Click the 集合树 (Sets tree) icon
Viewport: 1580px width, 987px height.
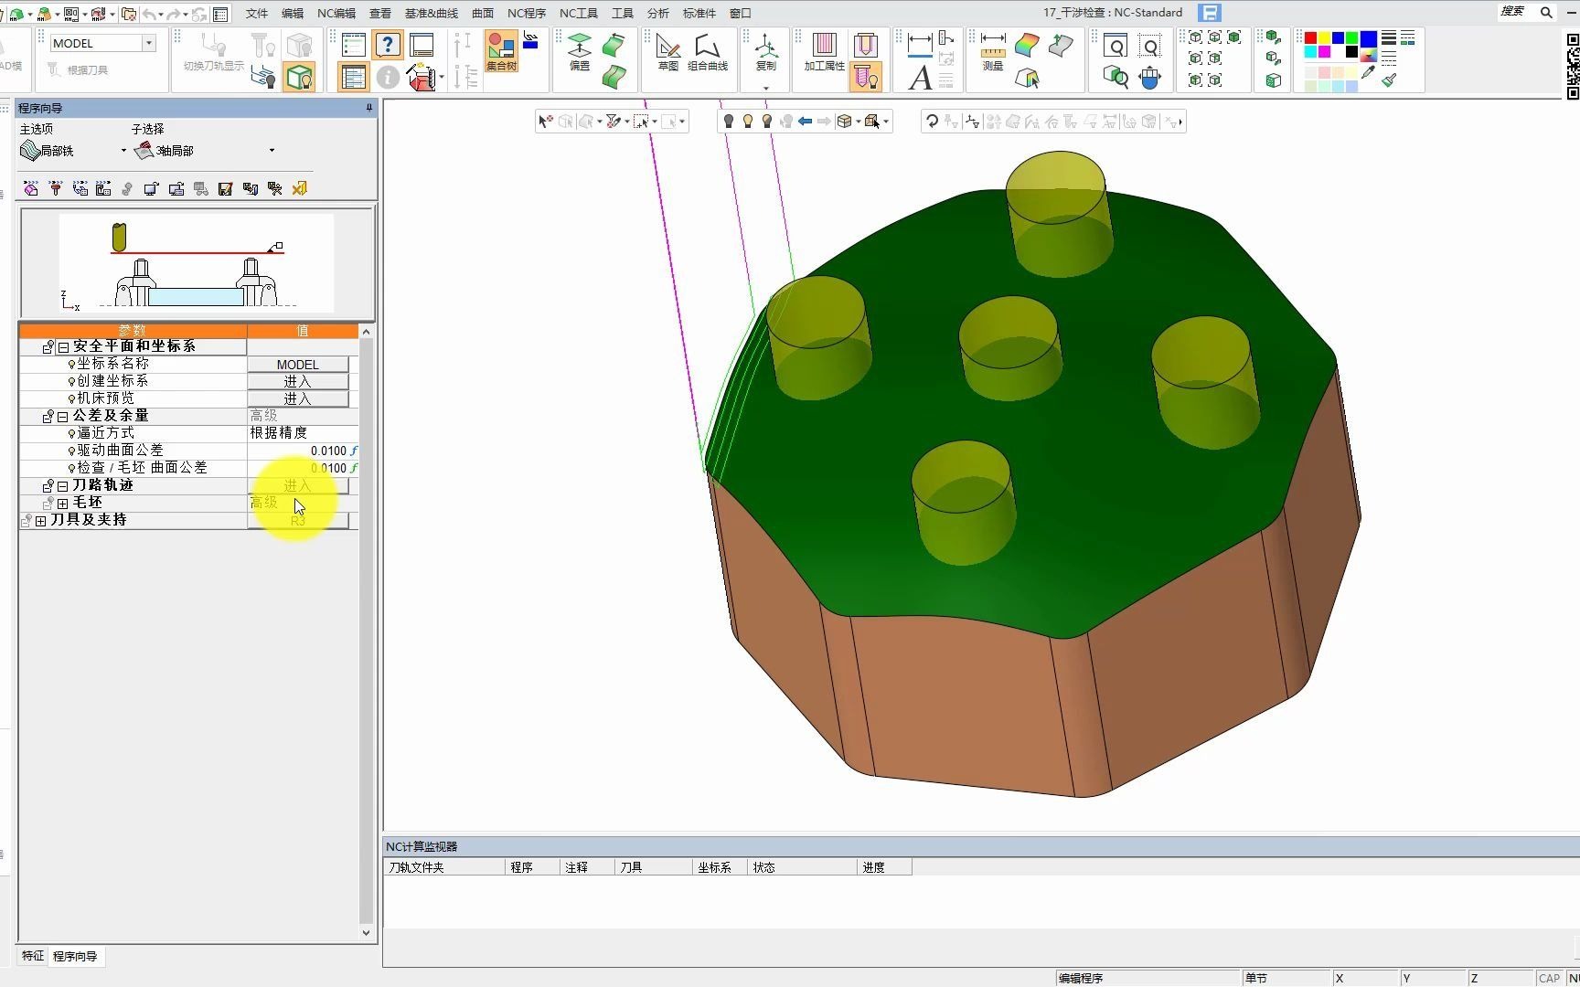coord(501,50)
